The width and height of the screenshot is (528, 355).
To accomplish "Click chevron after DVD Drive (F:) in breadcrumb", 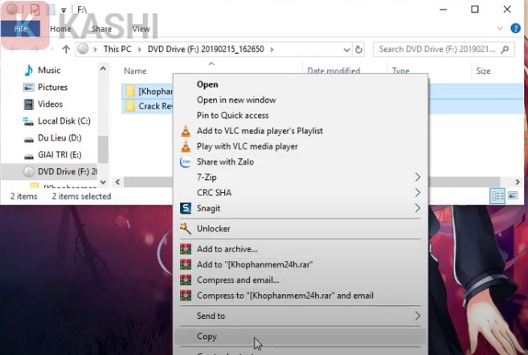I will [272, 50].
